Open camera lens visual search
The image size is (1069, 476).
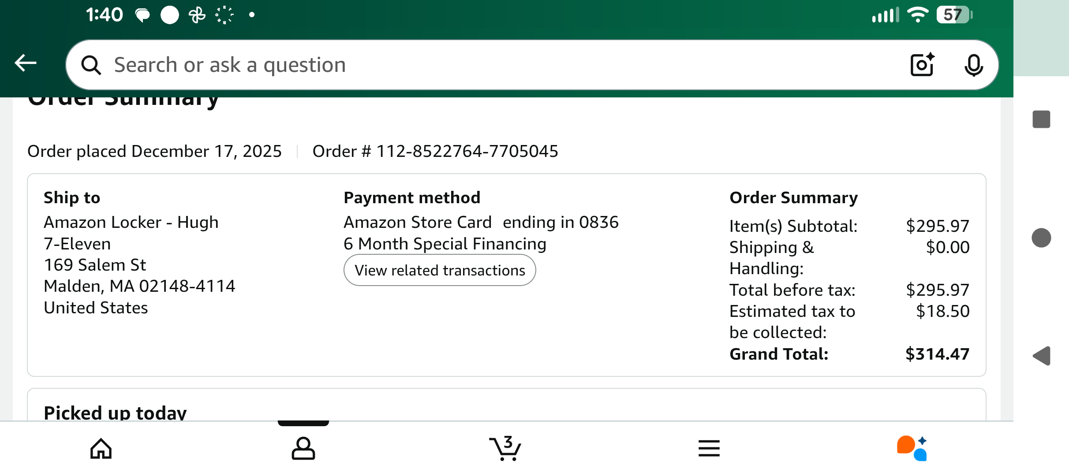922,65
